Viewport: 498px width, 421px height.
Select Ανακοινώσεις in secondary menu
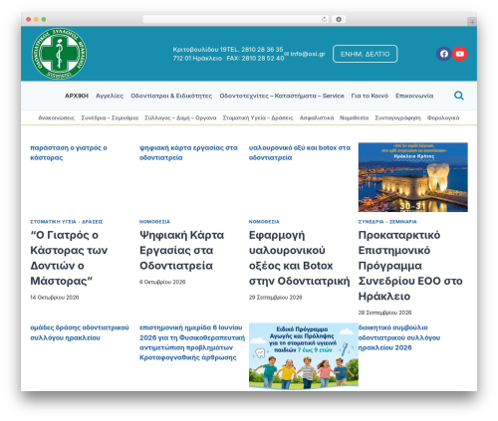click(x=57, y=117)
